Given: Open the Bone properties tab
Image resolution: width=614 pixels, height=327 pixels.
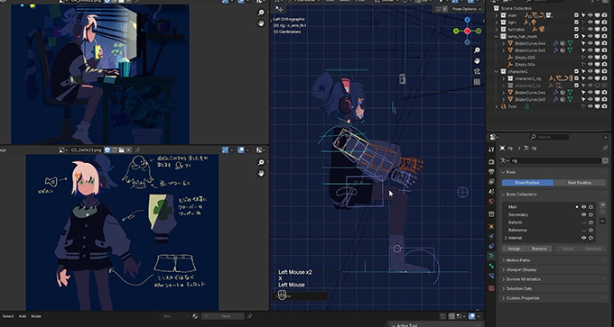Looking at the screenshot, I should point(491,266).
